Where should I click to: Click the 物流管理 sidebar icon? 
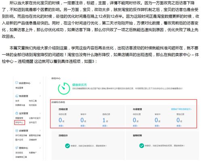pos(17,96)
